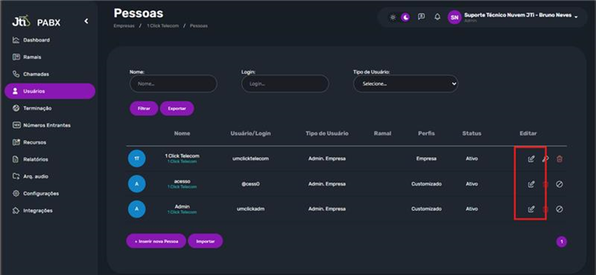This screenshot has height=275, width=596.
Task: Delete the 1 Click Telecom user
Action: pyautogui.click(x=559, y=159)
